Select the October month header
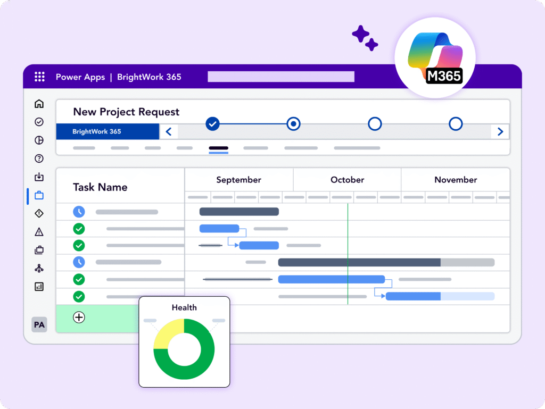The height and width of the screenshot is (409, 545). pyautogui.click(x=347, y=180)
